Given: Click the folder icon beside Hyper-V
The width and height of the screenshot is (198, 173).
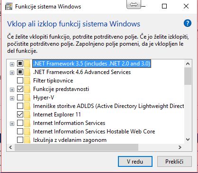Looking at the screenshot, I should (x=27, y=98).
